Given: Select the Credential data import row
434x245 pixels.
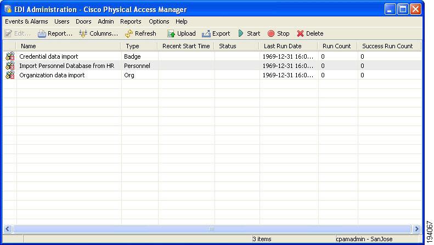Looking at the screenshot, I should pos(212,56).
